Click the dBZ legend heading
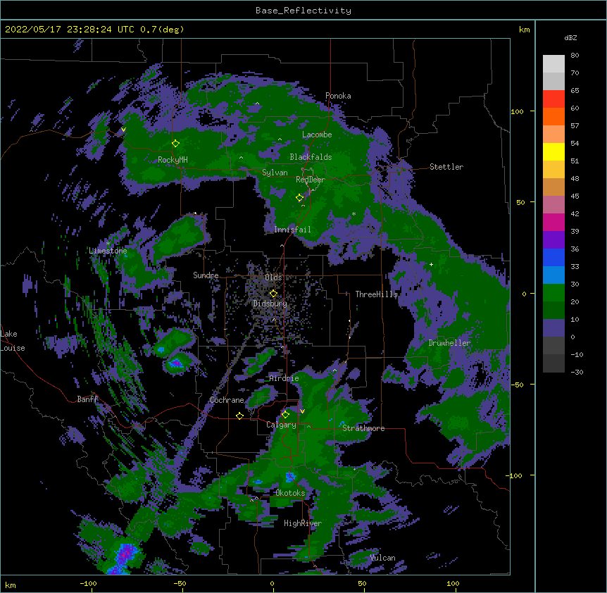 pyautogui.click(x=570, y=37)
